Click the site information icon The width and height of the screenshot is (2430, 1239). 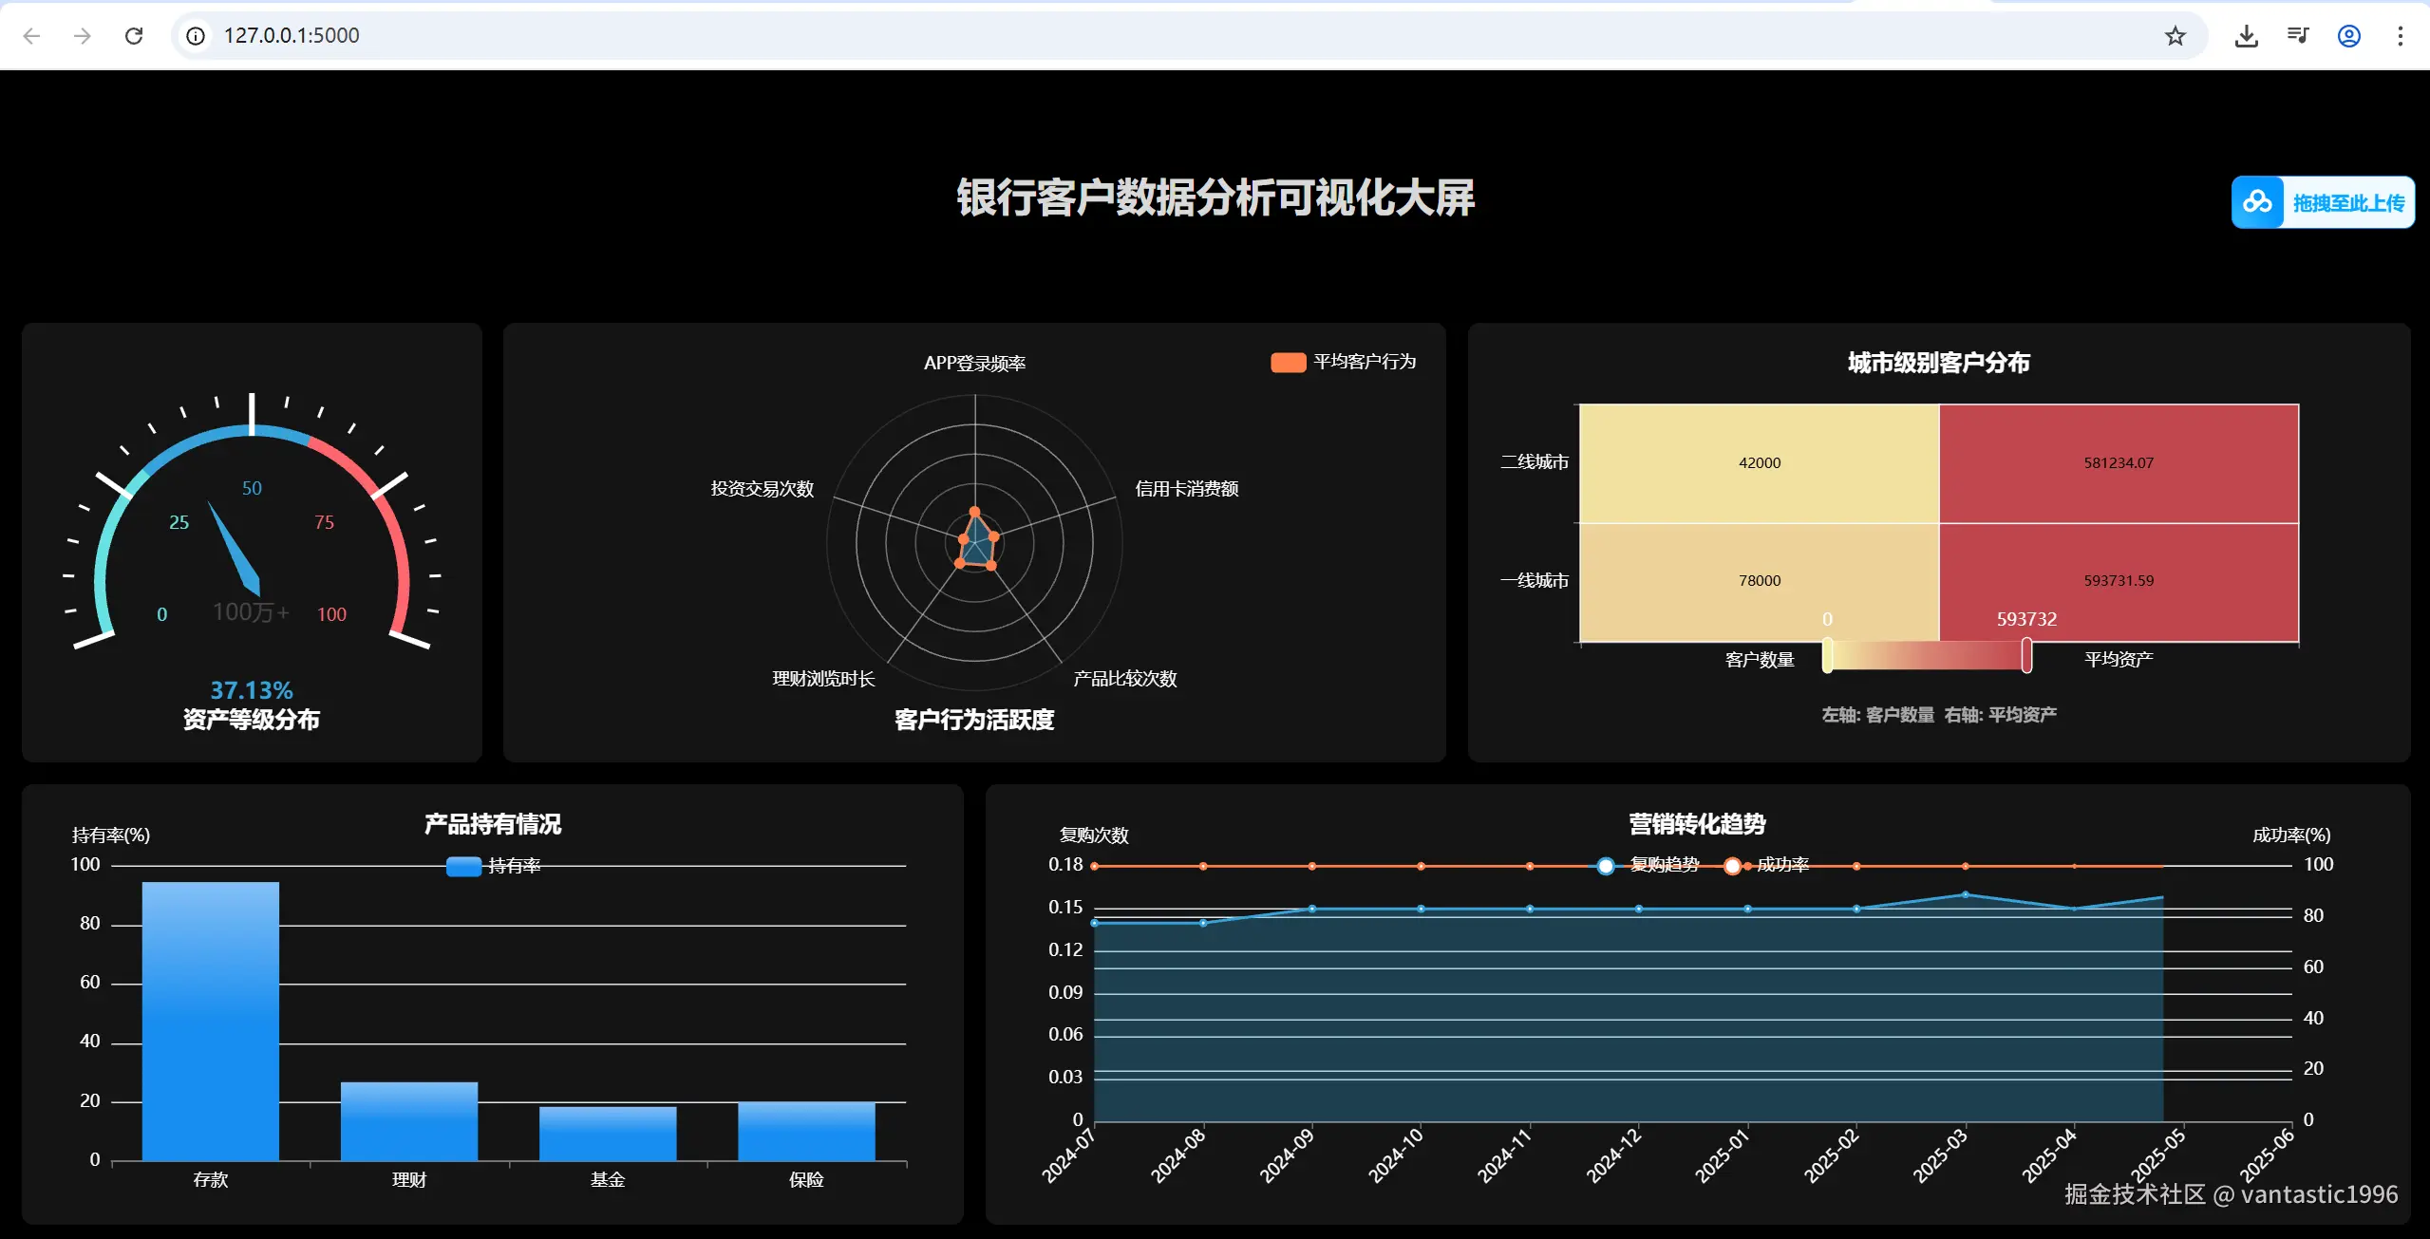point(196,36)
